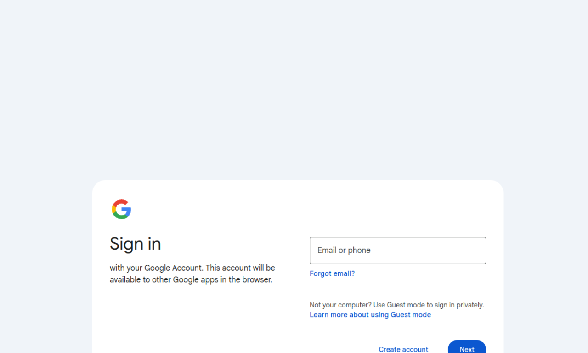Select the Email or phone placeholder text

coord(344,251)
